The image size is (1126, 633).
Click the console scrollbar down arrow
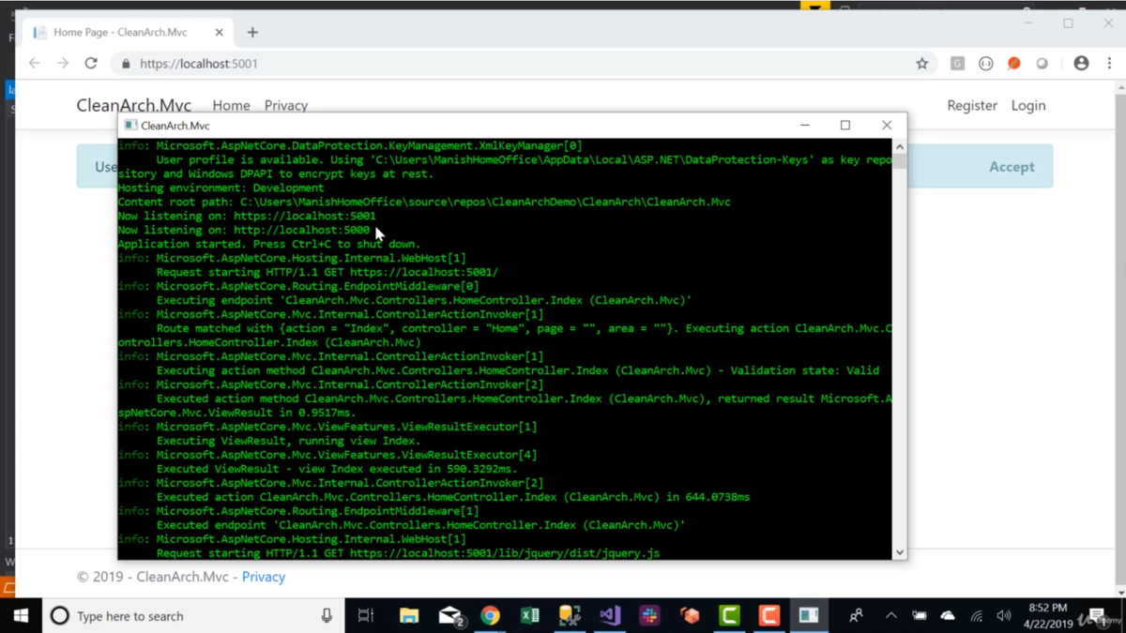point(899,552)
